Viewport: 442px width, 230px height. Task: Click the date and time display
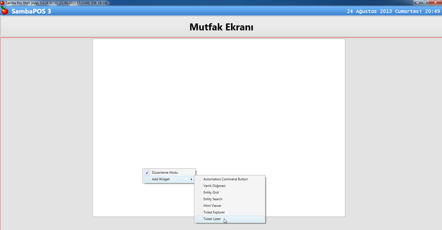[x=393, y=11]
